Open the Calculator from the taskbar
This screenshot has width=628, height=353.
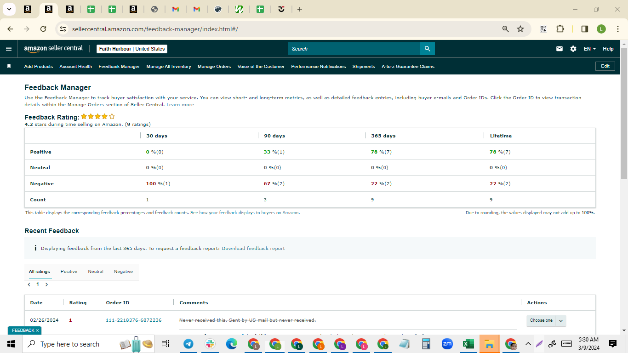click(x=426, y=344)
